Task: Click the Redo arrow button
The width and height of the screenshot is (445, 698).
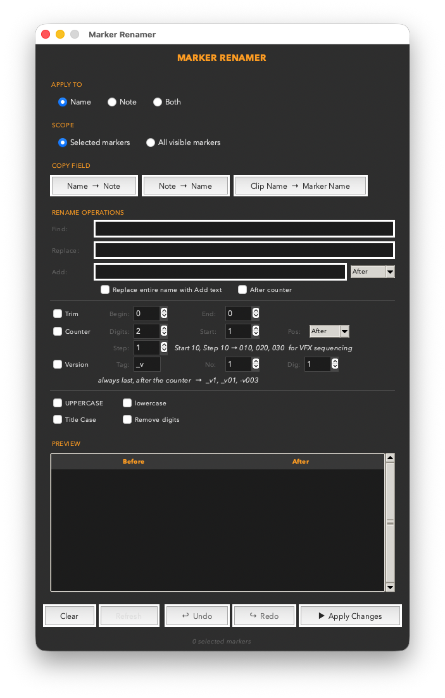Action: 264,616
